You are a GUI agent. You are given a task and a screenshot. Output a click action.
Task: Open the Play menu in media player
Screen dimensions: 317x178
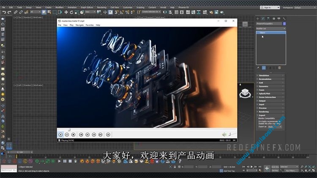pyautogui.click(x=71, y=25)
